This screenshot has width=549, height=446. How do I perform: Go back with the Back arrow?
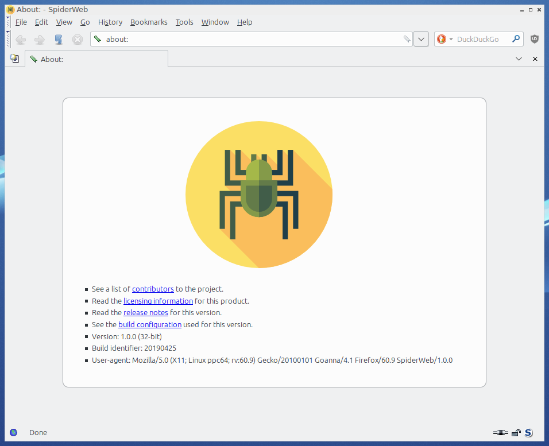[x=21, y=39]
